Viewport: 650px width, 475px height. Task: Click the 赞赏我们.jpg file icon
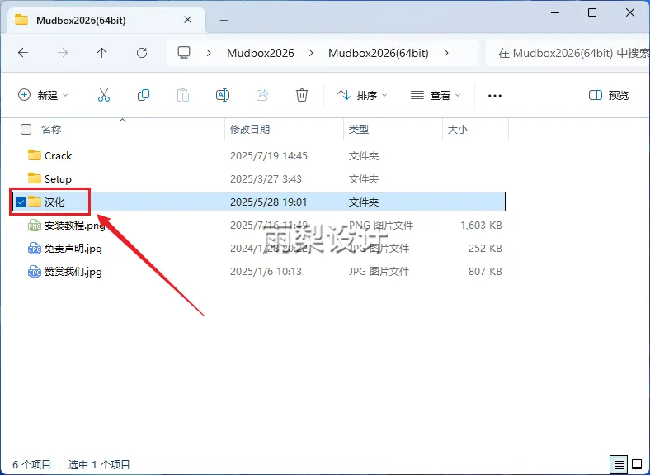pos(35,272)
